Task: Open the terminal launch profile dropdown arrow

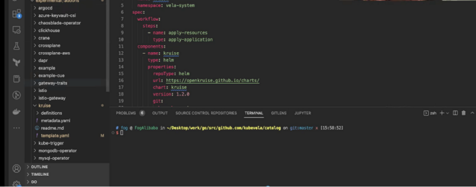Action: pyautogui.click(x=448, y=113)
